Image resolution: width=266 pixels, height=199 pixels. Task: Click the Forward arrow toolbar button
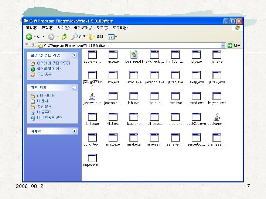point(51,36)
